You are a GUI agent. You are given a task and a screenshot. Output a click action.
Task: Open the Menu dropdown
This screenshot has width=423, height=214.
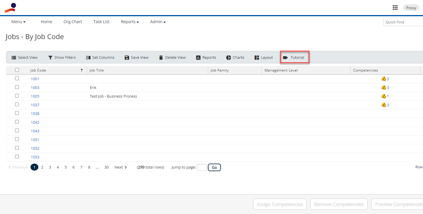(18, 22)
